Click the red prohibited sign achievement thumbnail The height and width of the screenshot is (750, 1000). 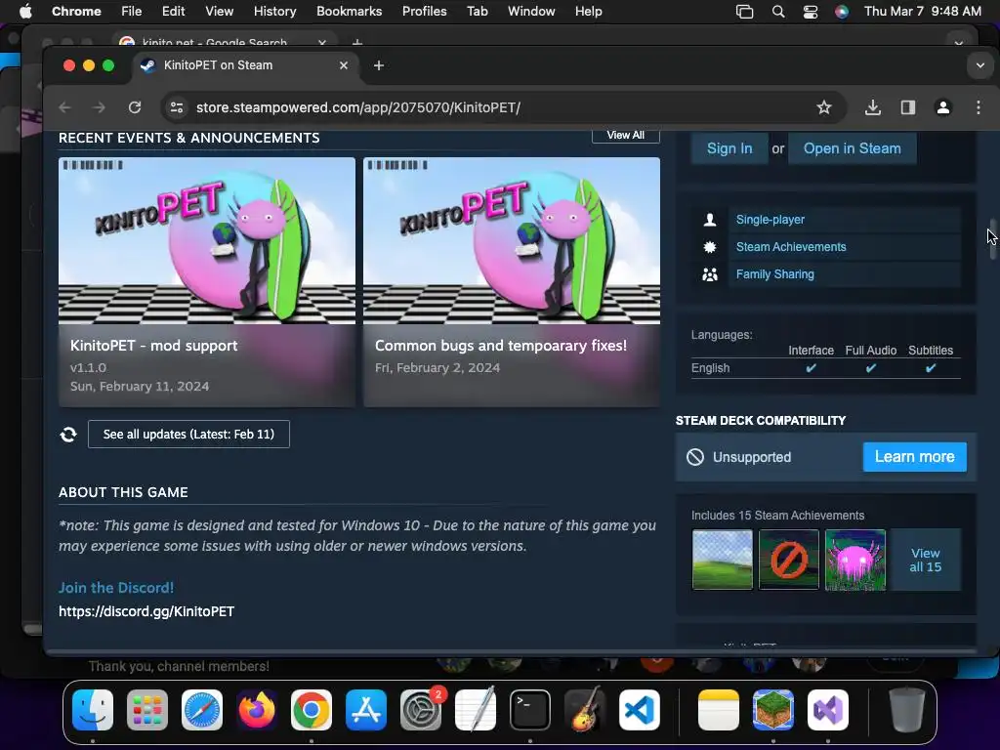[x=788, y=560]
